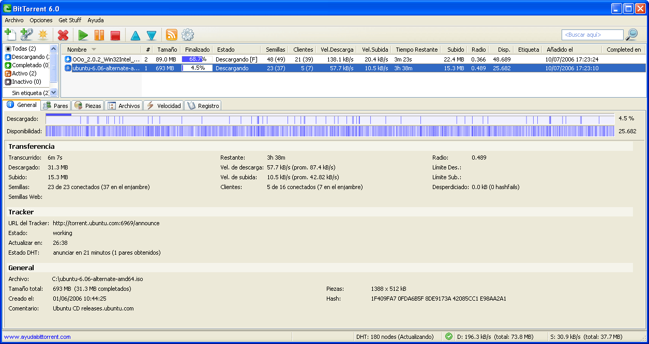
Task: Click the download status icon of ubuntu-6.06 torrent
Action: [x=68, y=68]
